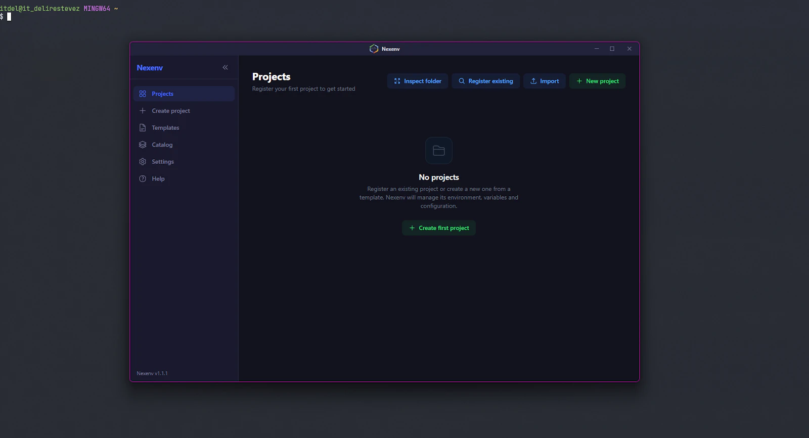Screen dimensions: 809x438
Task: Click the plus icon in the New project button
Action: [579, 81]
